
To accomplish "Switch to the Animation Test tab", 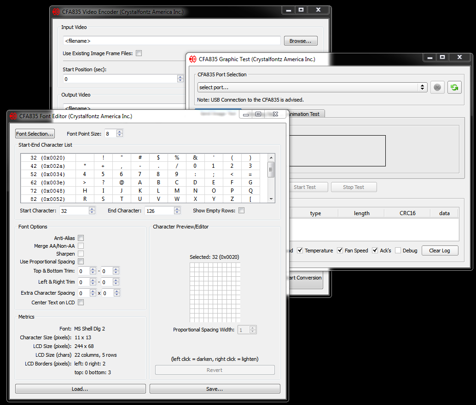I will (x=305, y=114).
